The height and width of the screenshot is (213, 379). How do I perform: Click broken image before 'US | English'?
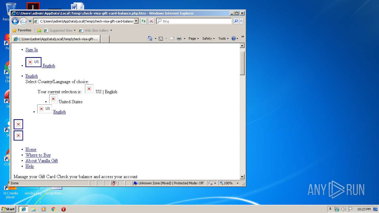click(89, 89)
